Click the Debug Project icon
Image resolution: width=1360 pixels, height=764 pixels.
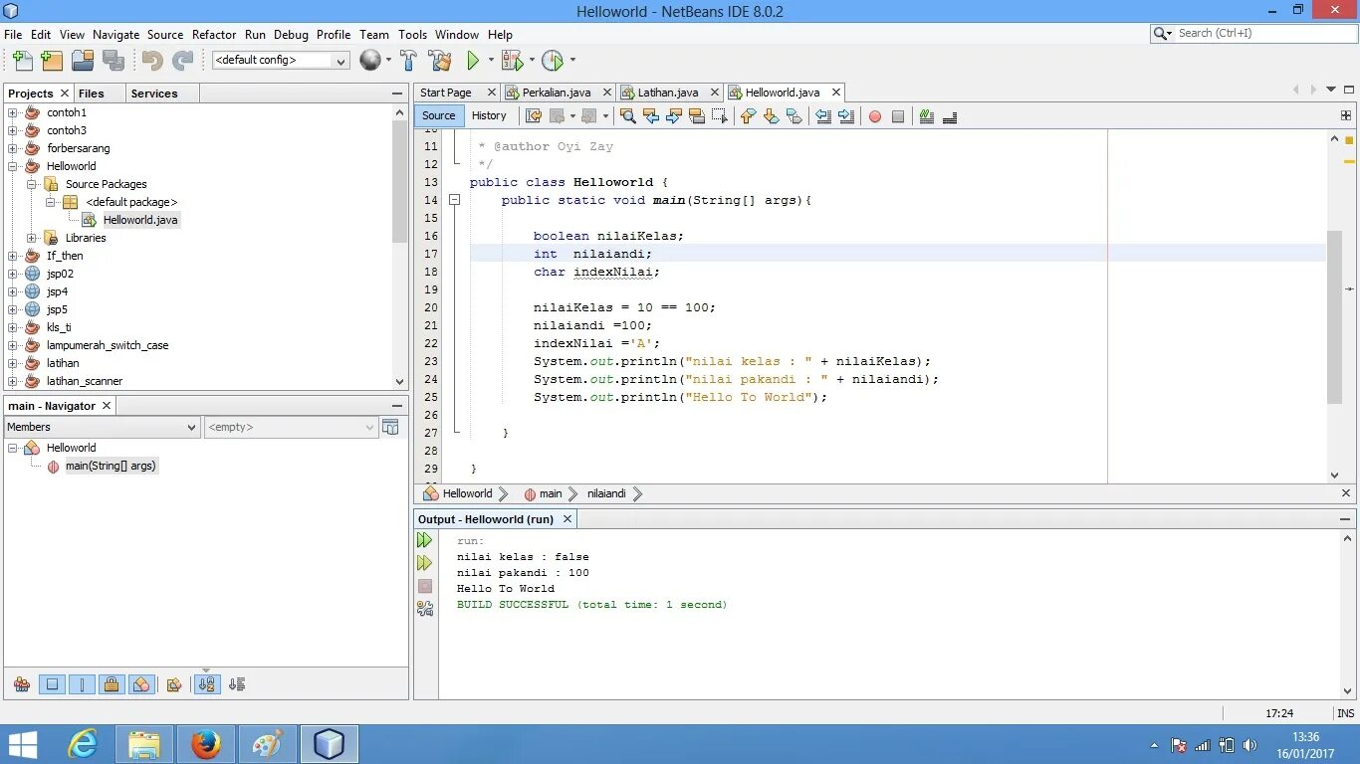pos(512,61)
